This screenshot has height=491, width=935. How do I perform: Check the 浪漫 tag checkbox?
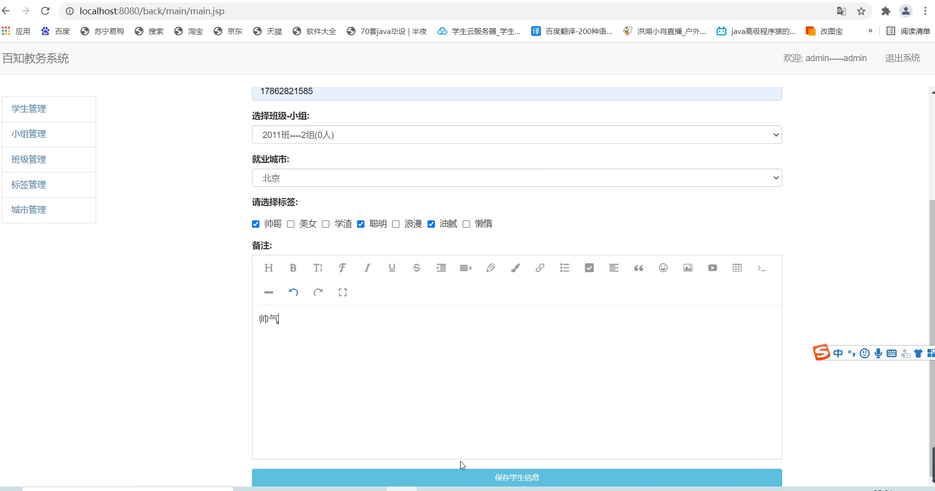[x=396, y=224]
